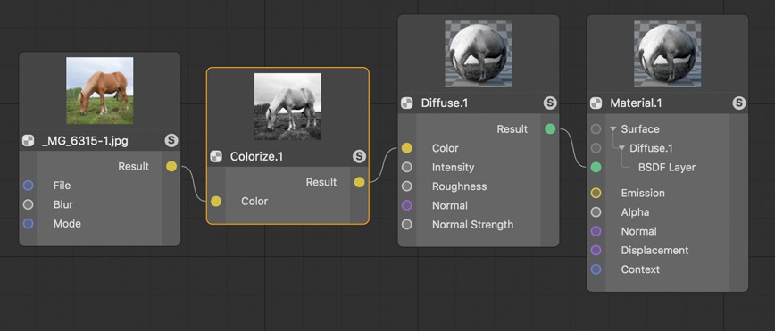
Task: Collapse the Surface group in Material.1
Action: [x=612, y=129]
